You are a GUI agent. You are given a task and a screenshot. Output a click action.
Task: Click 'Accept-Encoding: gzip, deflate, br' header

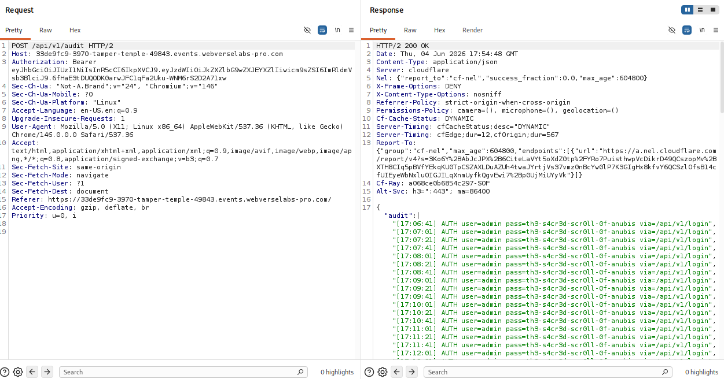tap(80, 207)
